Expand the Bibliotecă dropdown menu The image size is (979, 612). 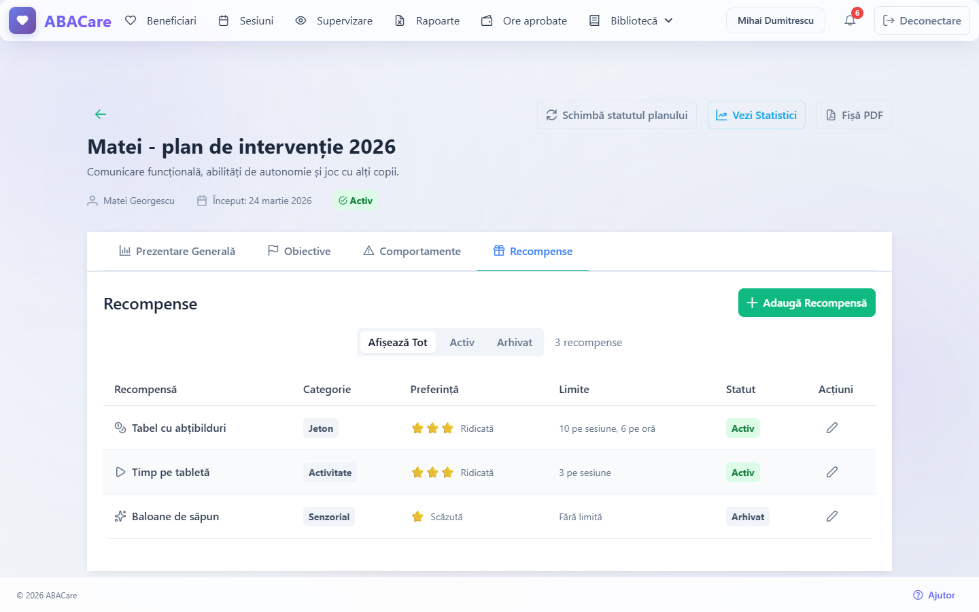point(631,20)
